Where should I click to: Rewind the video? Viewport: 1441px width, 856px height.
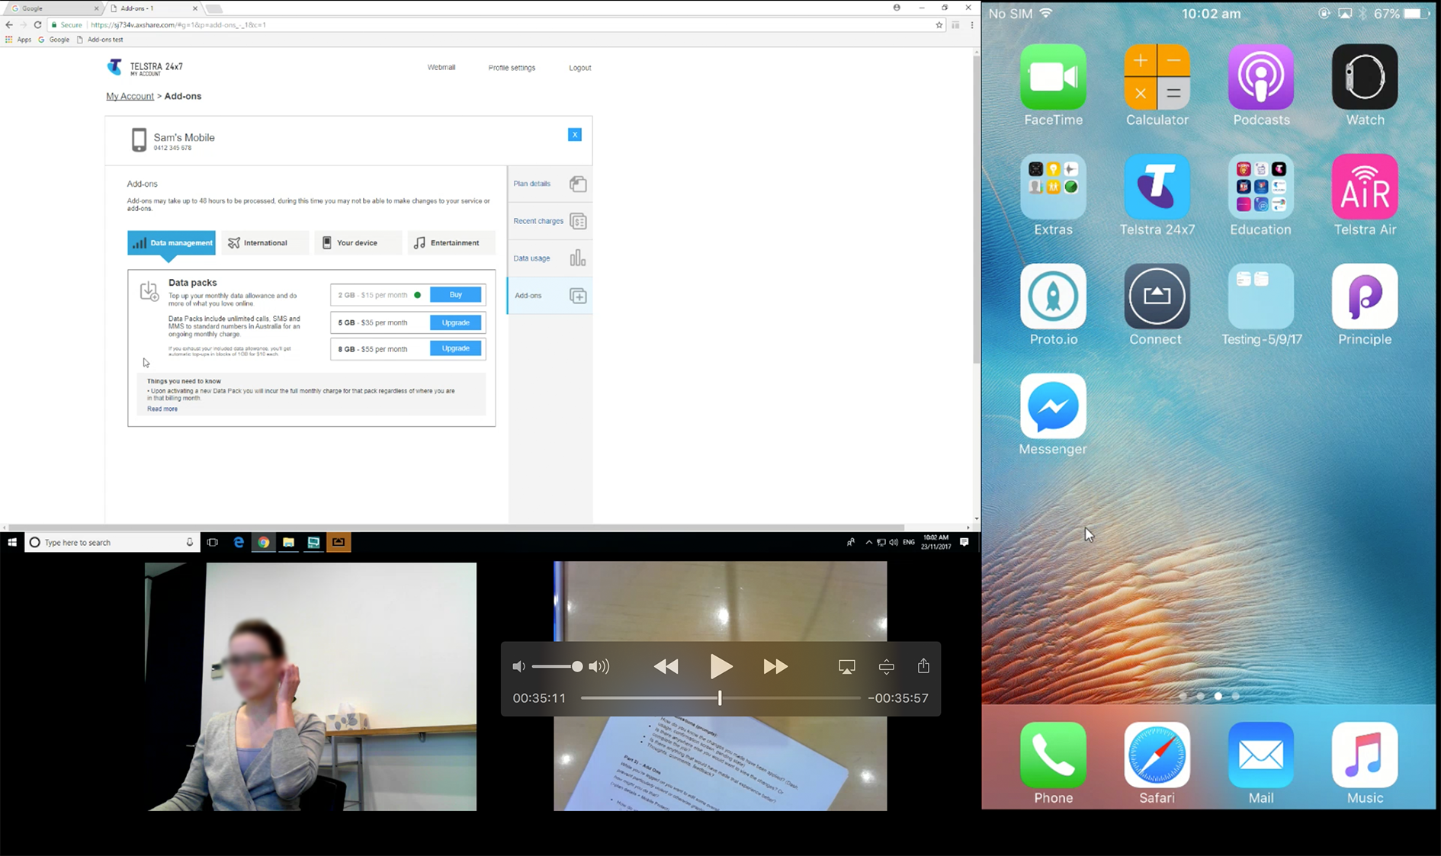click(x=666, y=667)
